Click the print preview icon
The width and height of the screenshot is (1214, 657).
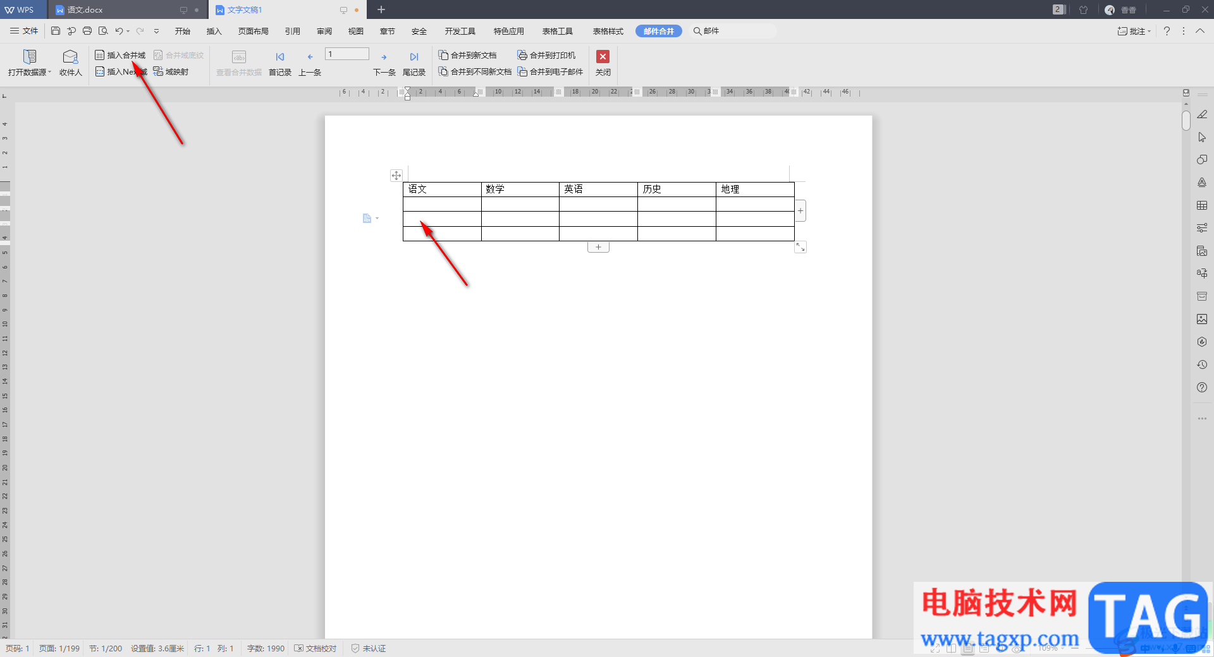103,31
